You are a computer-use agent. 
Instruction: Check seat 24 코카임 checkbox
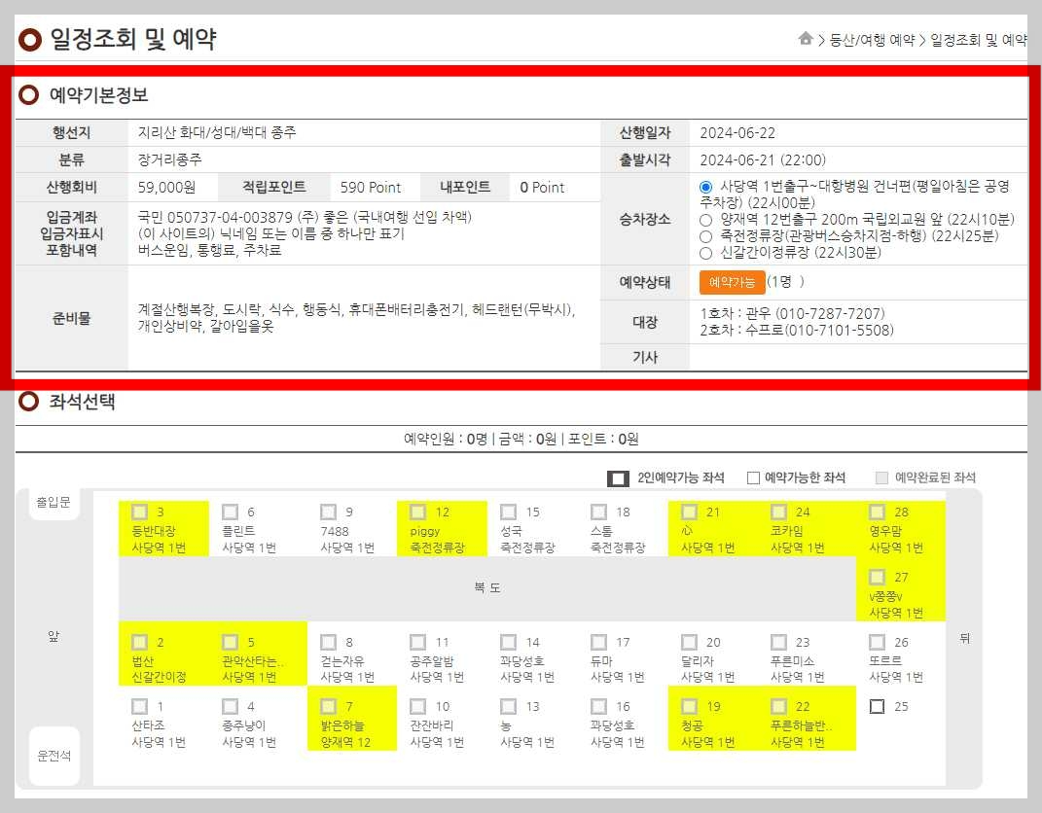click(x=779, y=512)
